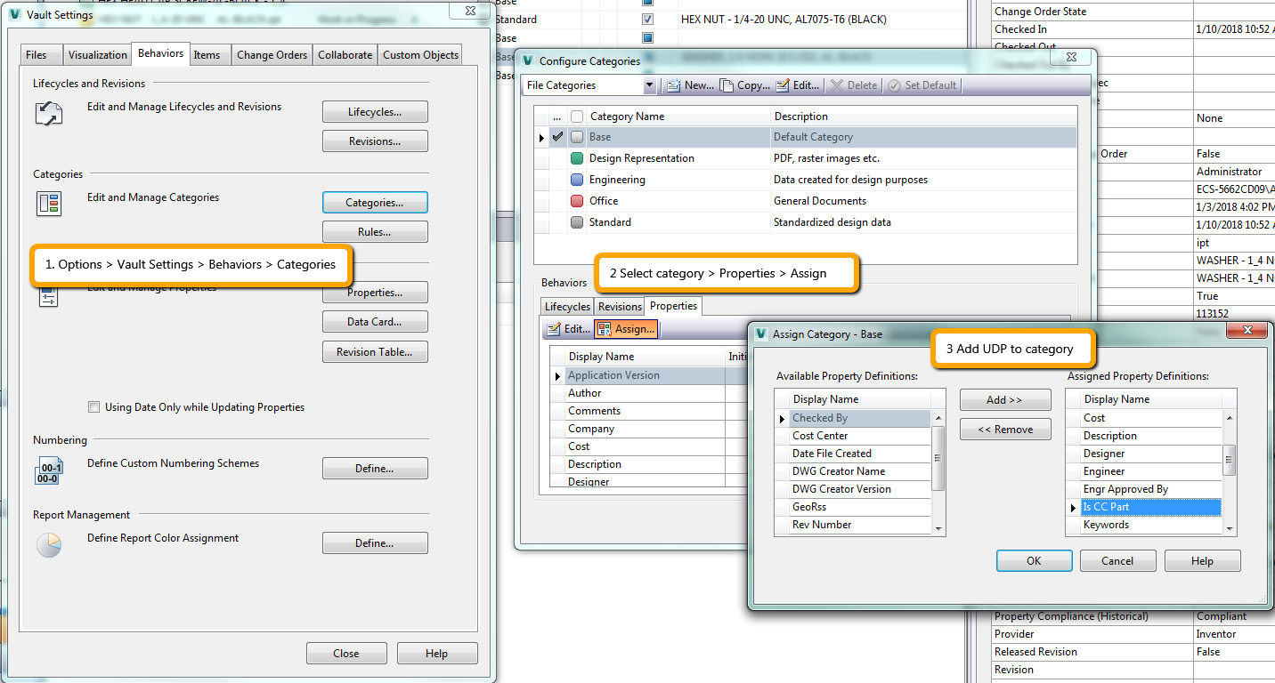Select Is CC Part assigned property
Viewport: 1275px width, 683px height.
tap(1150, 507)
